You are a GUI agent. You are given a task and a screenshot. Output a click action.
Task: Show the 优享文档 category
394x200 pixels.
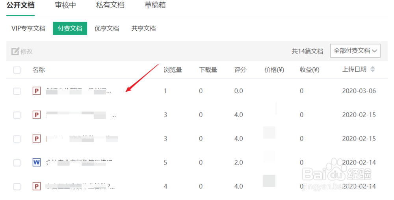coord(106,28)
